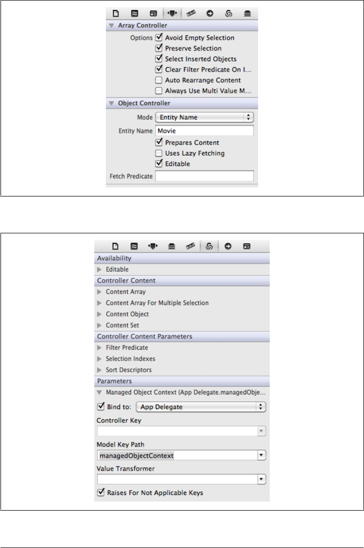Toggle Raises For Not Applicable Keys

tap(101, 492)
